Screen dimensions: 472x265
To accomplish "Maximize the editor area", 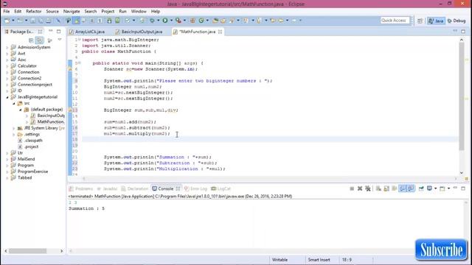I will coord(463,31).
